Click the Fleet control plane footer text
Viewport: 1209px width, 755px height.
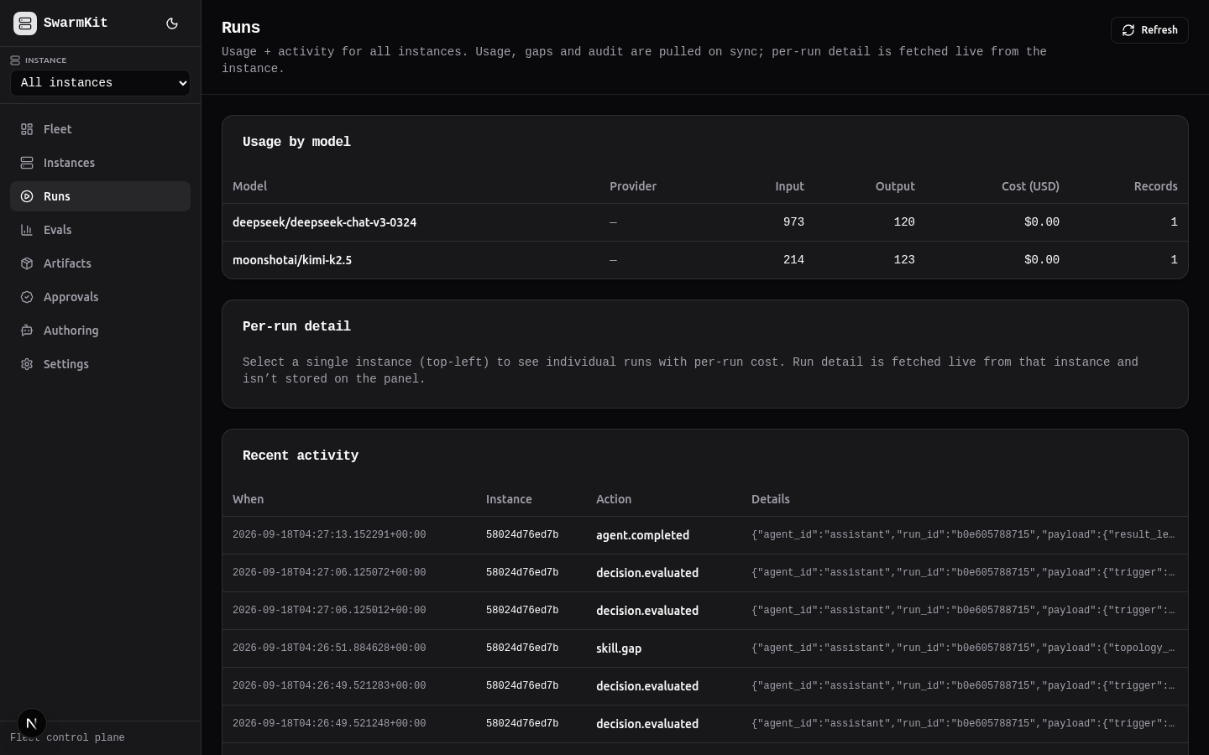point(67,738)
